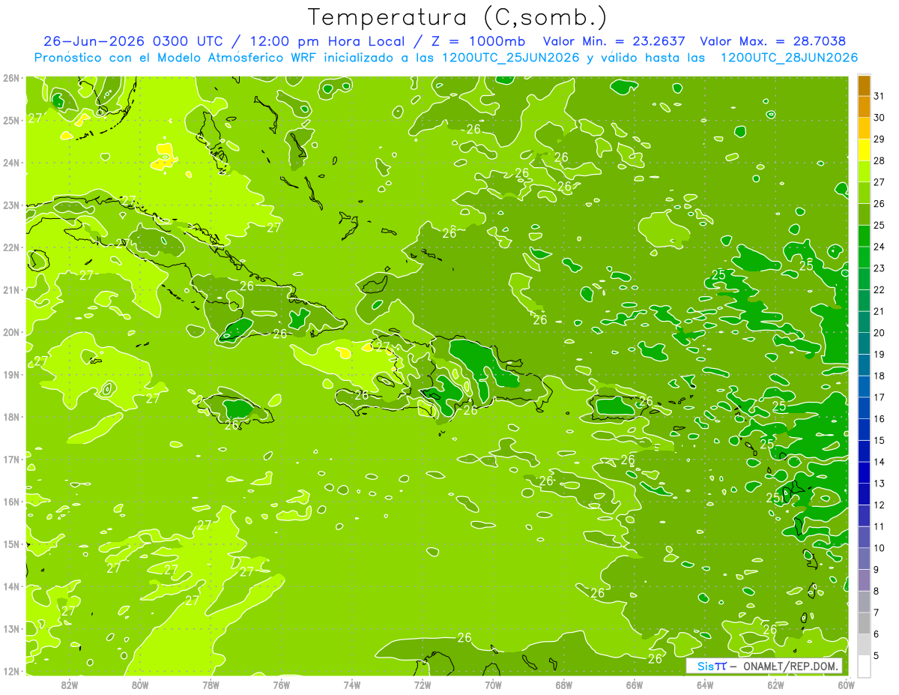Click the "18N" latitude axis label

click(11, 417)
